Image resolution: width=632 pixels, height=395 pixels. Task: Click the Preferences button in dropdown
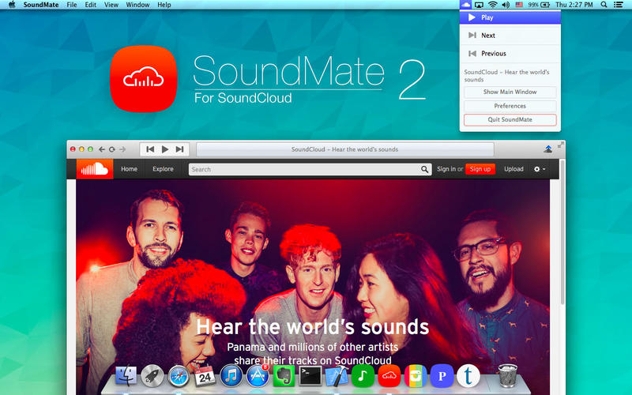tap(510, 106)
